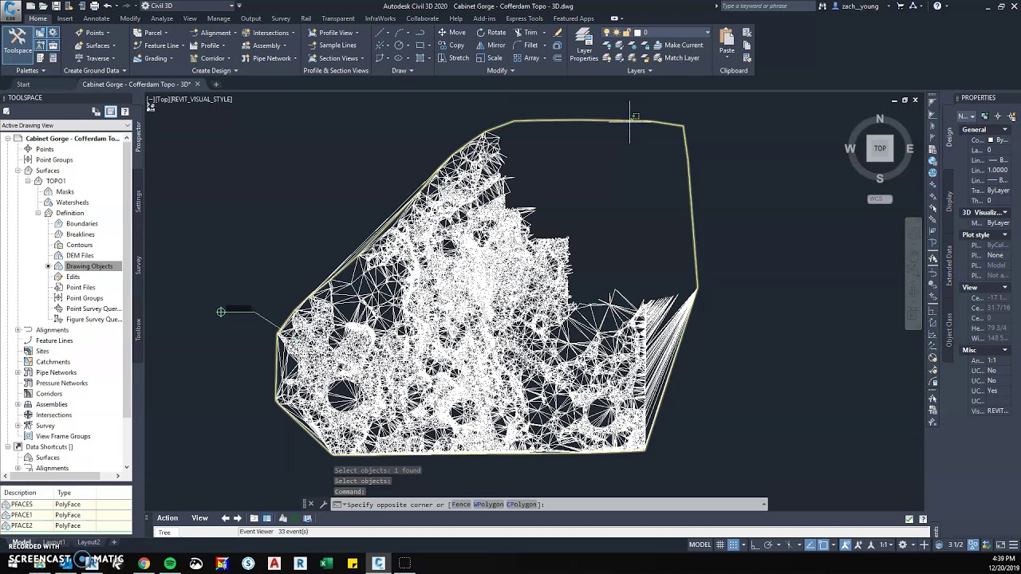Toggle polar tracking in status bar
The height and width of the screenshot is (574, 1021).
coord(768,545)
